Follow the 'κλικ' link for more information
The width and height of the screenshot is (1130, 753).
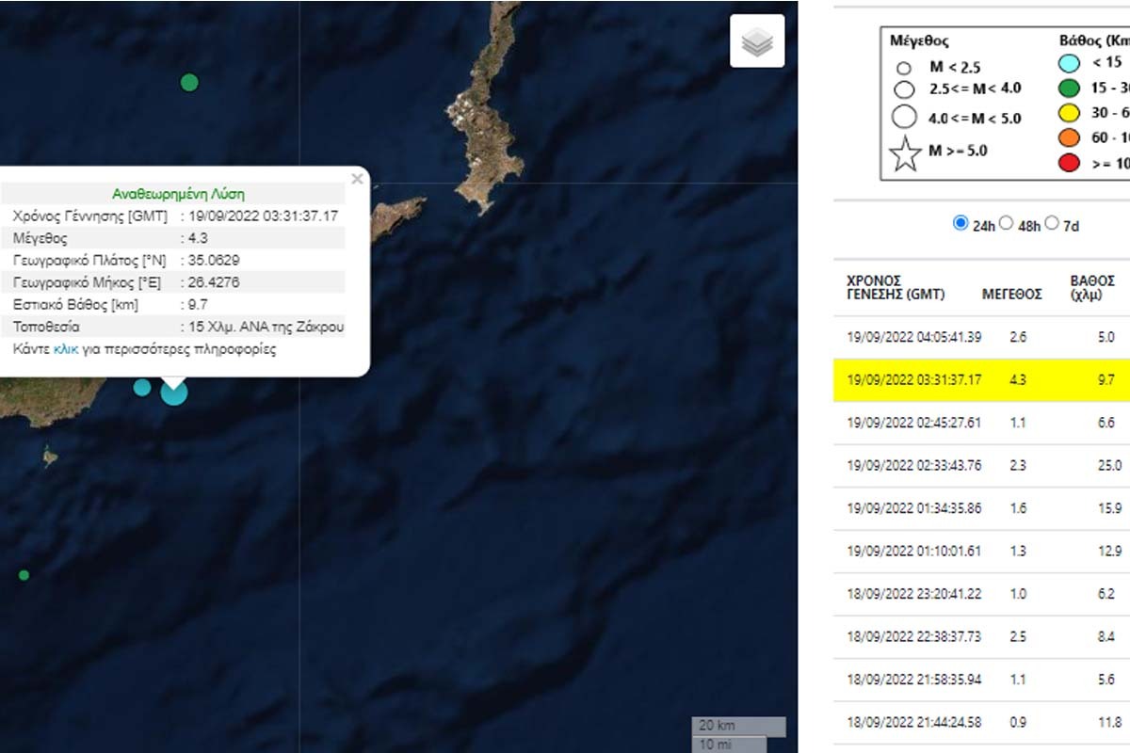tap(67, 349)
